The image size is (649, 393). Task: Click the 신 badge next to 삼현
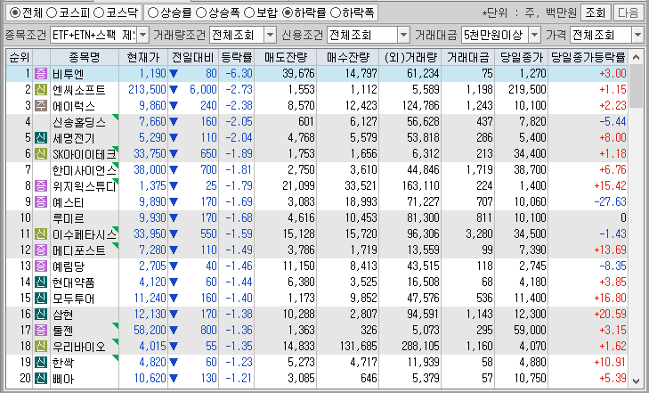point(41,314)
